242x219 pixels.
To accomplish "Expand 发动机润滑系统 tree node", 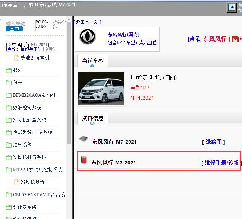I will (x=29, y=120).
